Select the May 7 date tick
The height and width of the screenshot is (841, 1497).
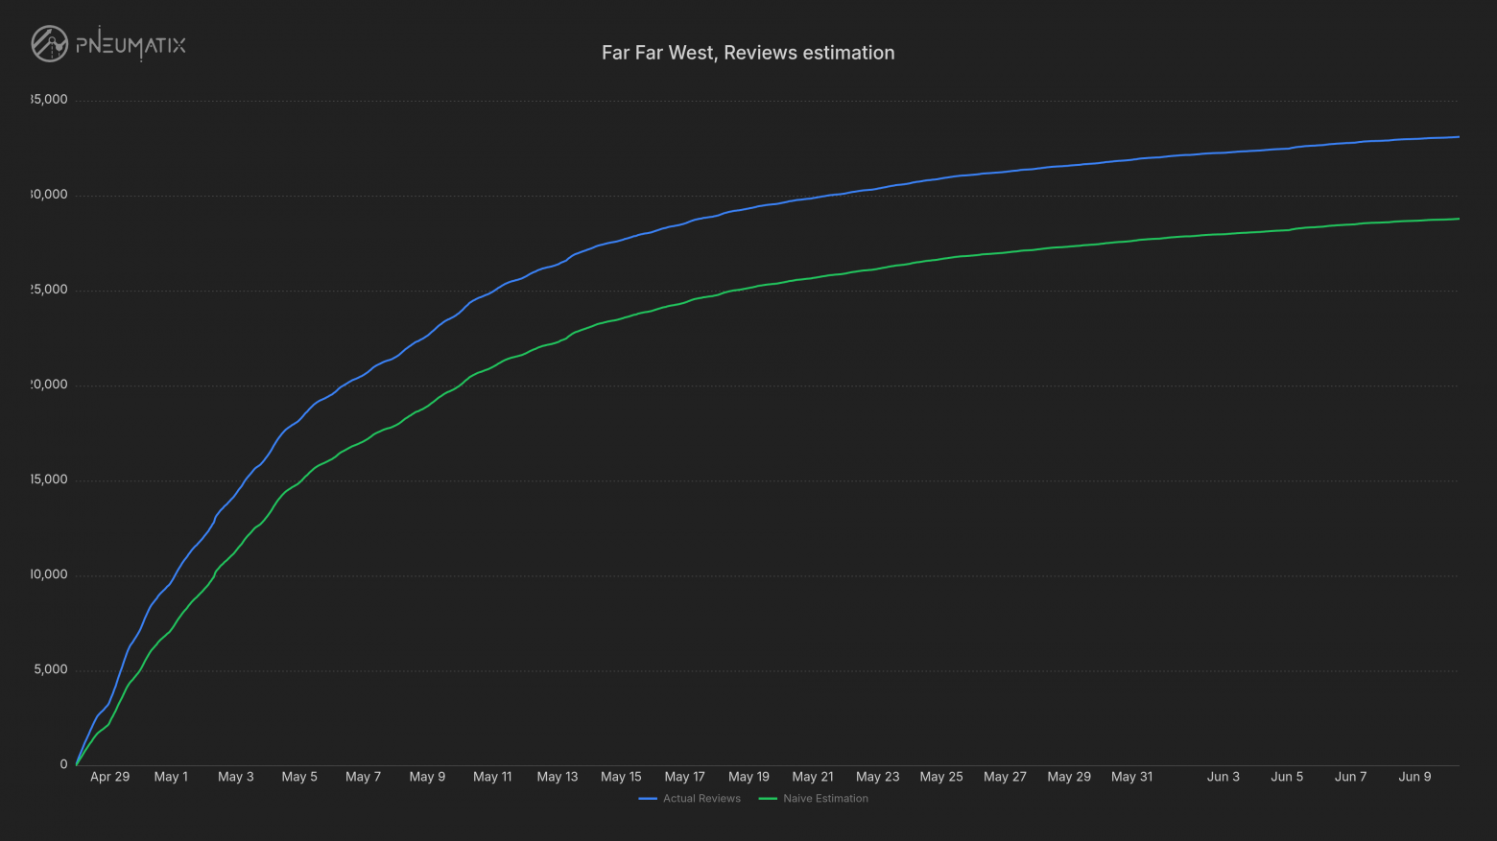coord(363,777)
